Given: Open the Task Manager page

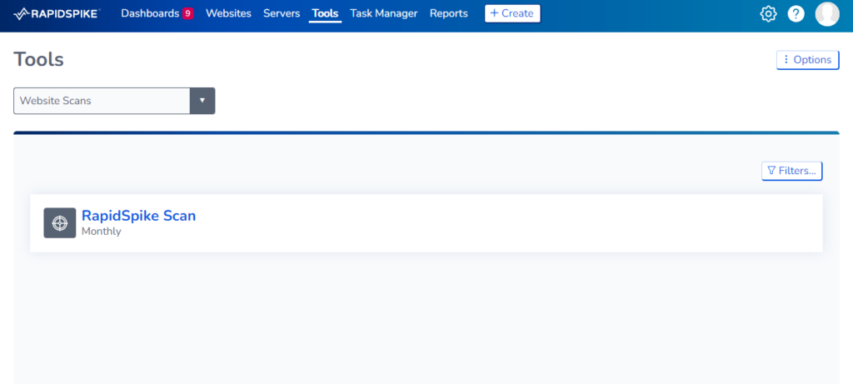Looking at the screenshot, I should [x=384, y=13].
